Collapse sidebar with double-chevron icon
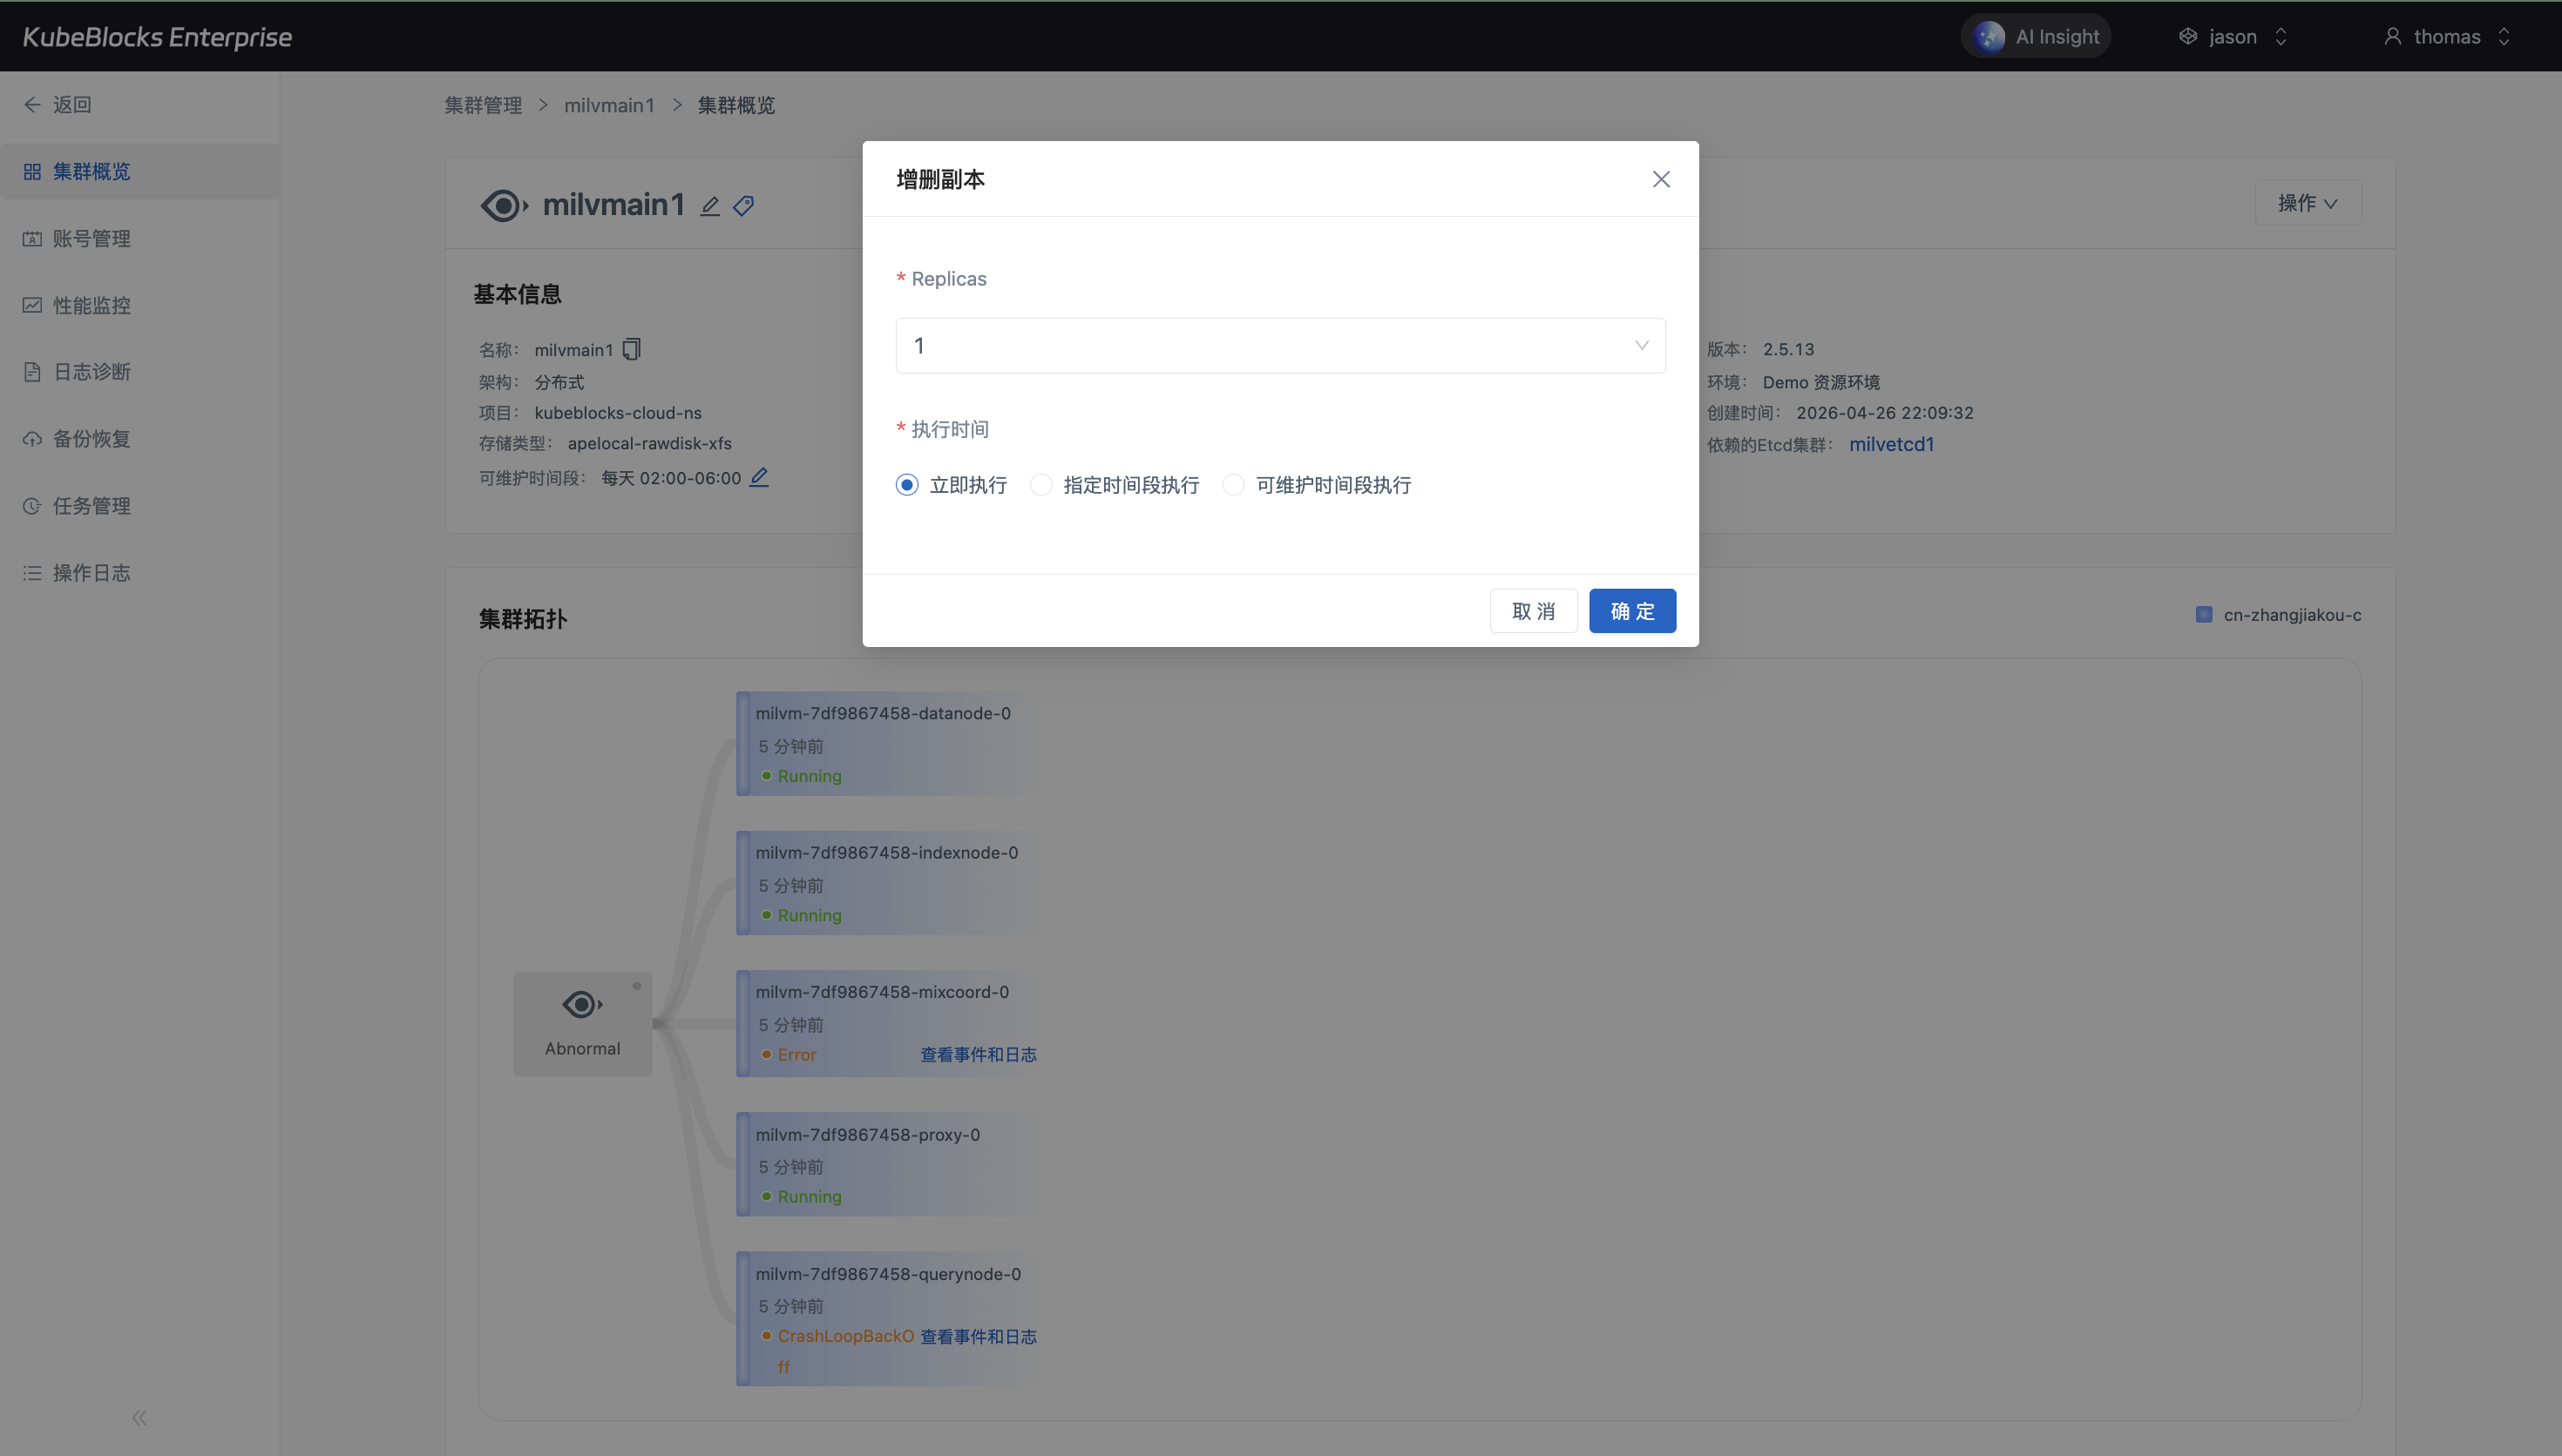The image size is (2562, 1456). [x=139, y=1417]
